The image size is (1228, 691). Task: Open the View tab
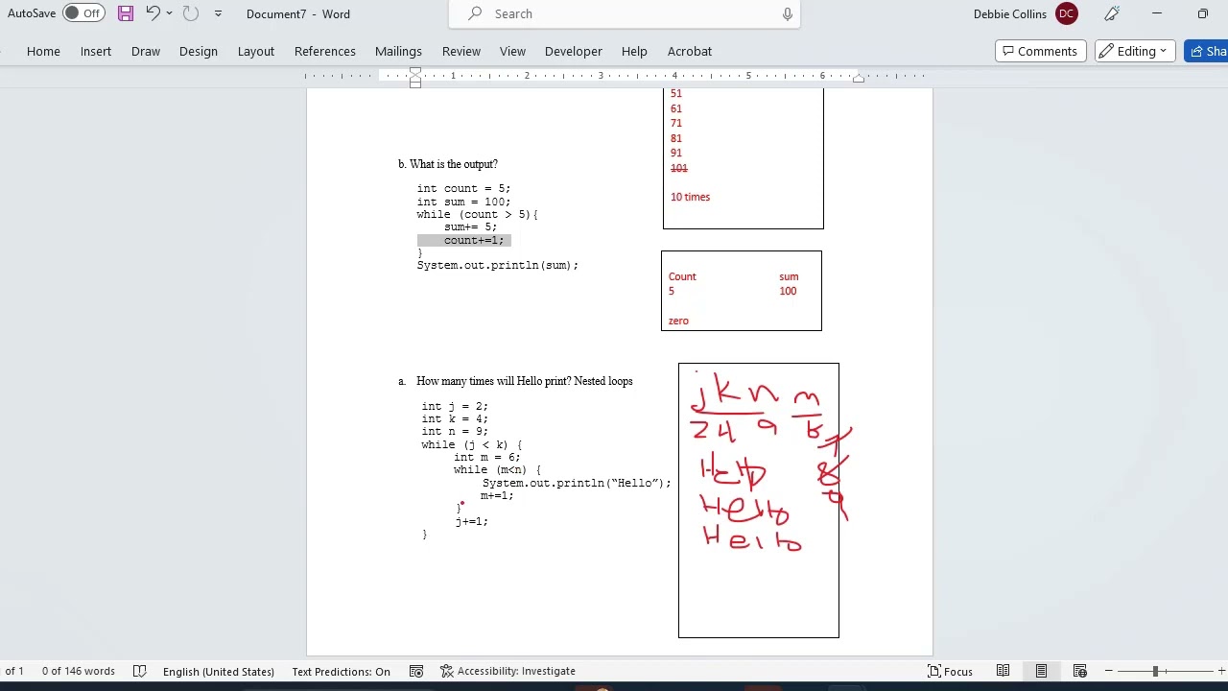pyautogui.click(x=512, y=51)
